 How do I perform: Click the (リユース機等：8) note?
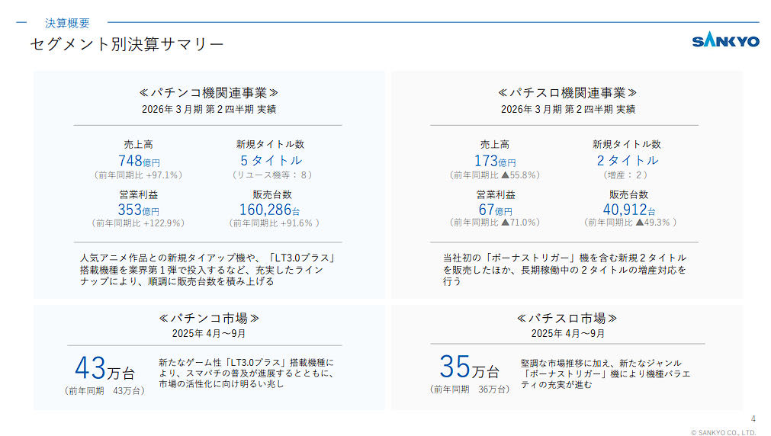pyautogui.click(x=271, y=175)
